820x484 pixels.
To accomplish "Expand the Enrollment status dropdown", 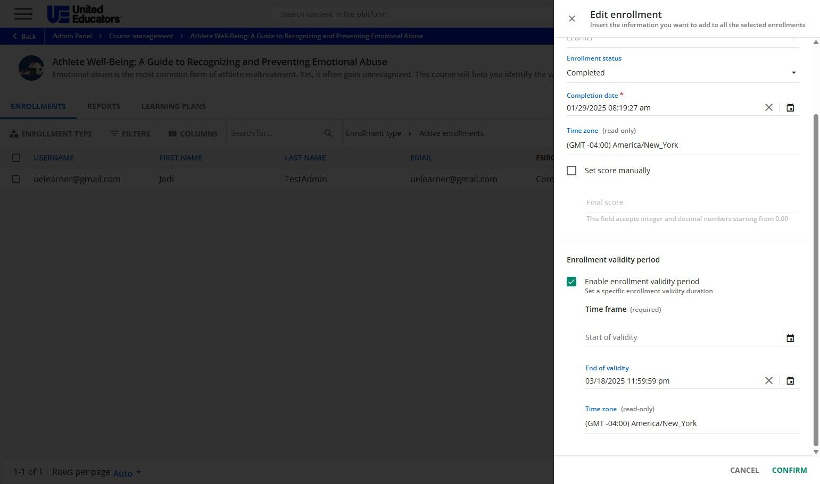I will coord(683,73).
